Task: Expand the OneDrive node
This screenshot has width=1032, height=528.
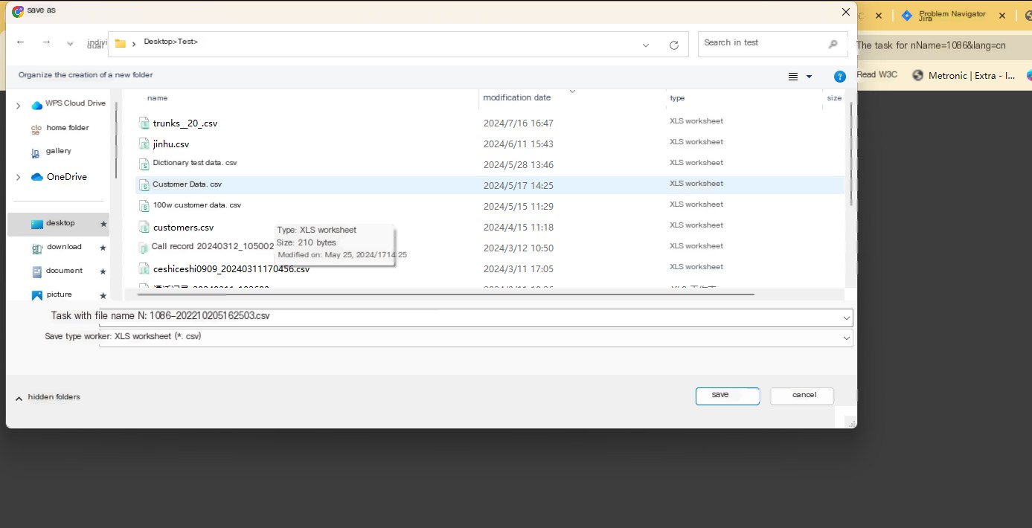Action: click(18, 177)
